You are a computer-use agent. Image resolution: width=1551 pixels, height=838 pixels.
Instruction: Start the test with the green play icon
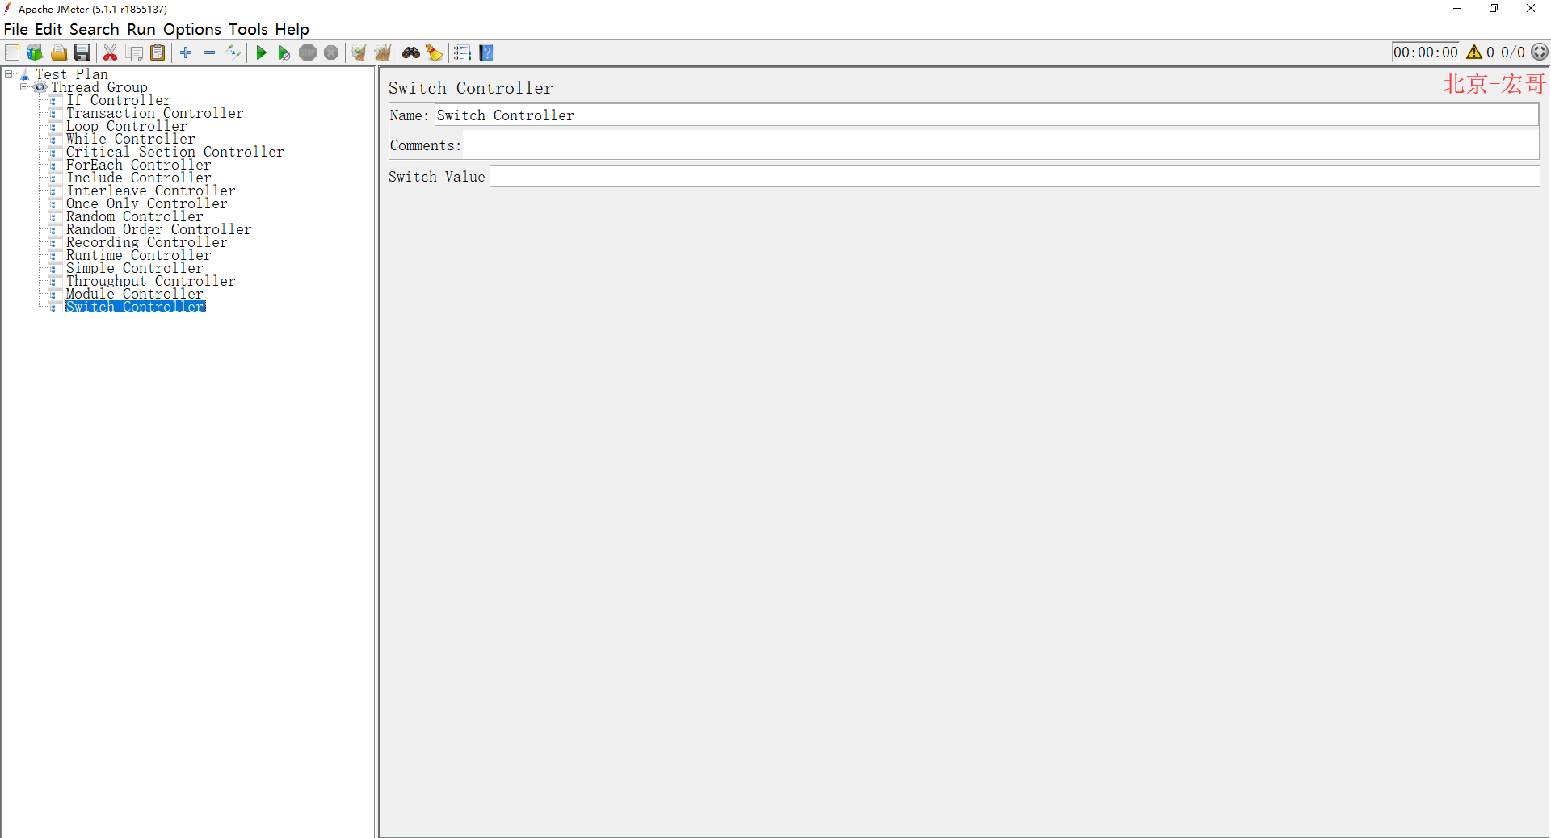[x=261, y=52]
